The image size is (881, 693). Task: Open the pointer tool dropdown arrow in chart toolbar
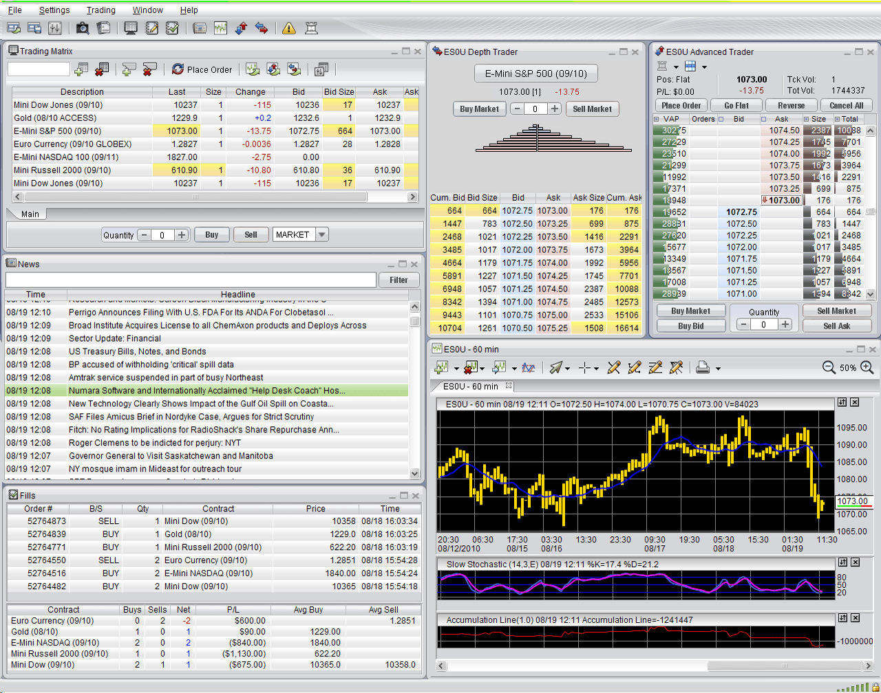pyautogui.click(x=568, y=368)
